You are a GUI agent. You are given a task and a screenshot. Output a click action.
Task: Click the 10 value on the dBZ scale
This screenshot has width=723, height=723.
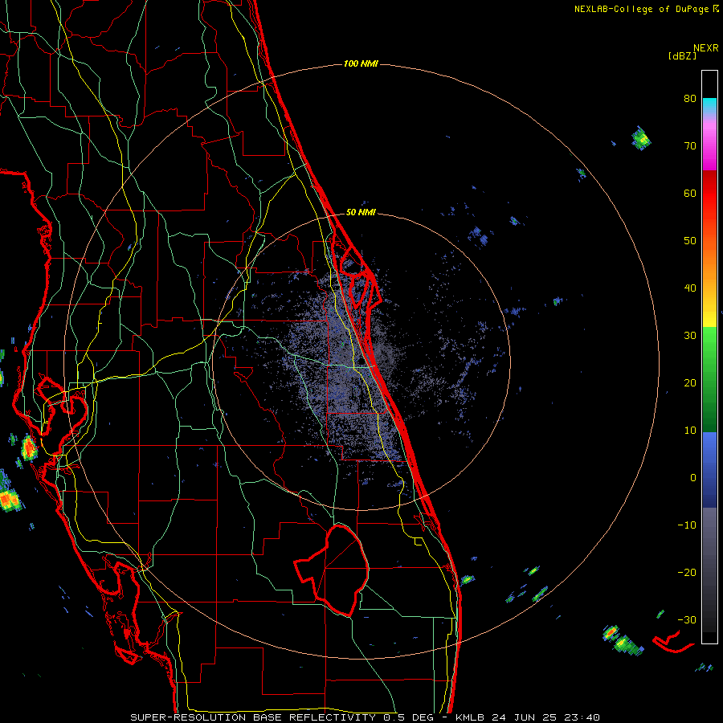click(690, 431)
